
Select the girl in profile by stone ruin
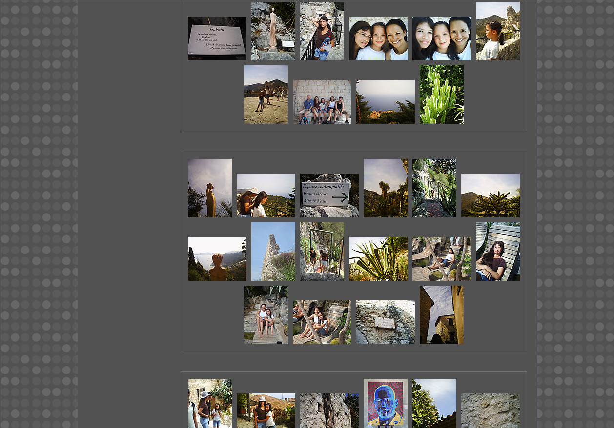coord(497,31)
